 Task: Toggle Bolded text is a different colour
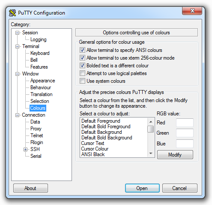tap(82, 66)
